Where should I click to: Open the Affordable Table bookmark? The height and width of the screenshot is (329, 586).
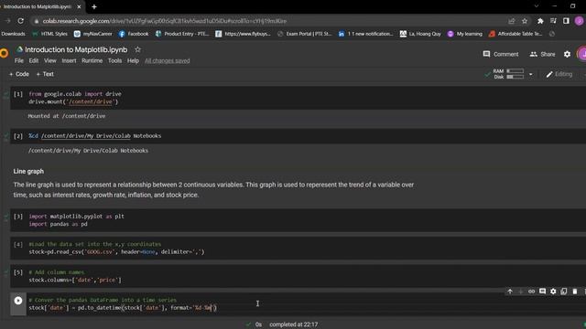(515, 34)
